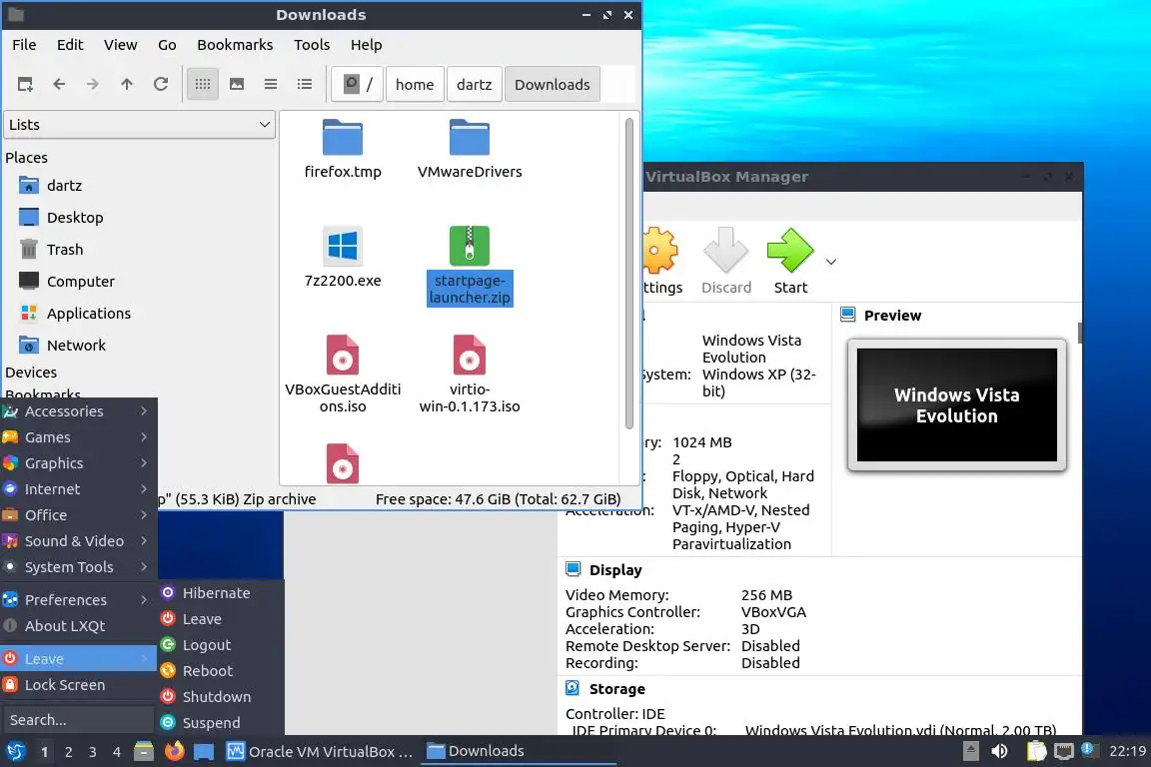Reload the Downloads folder view
Viewport: 1151px width, 767px height.
tap(161, 85)
